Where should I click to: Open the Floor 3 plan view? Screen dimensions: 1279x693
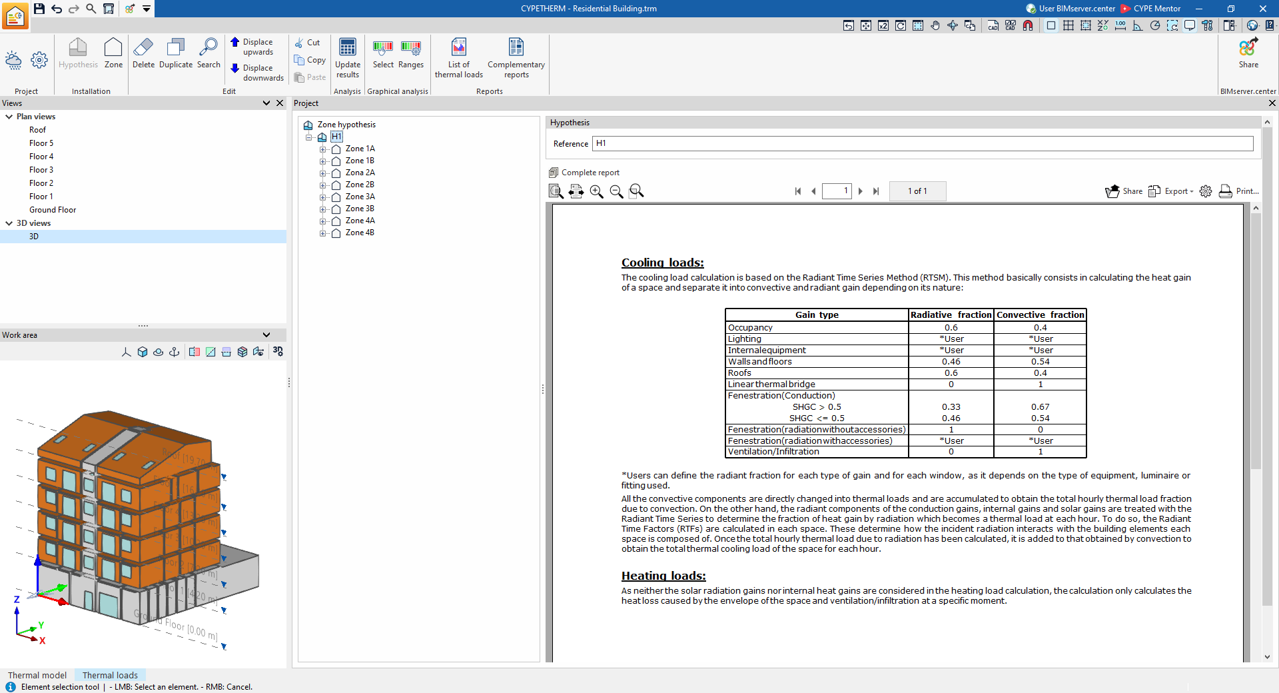[41, 170]
